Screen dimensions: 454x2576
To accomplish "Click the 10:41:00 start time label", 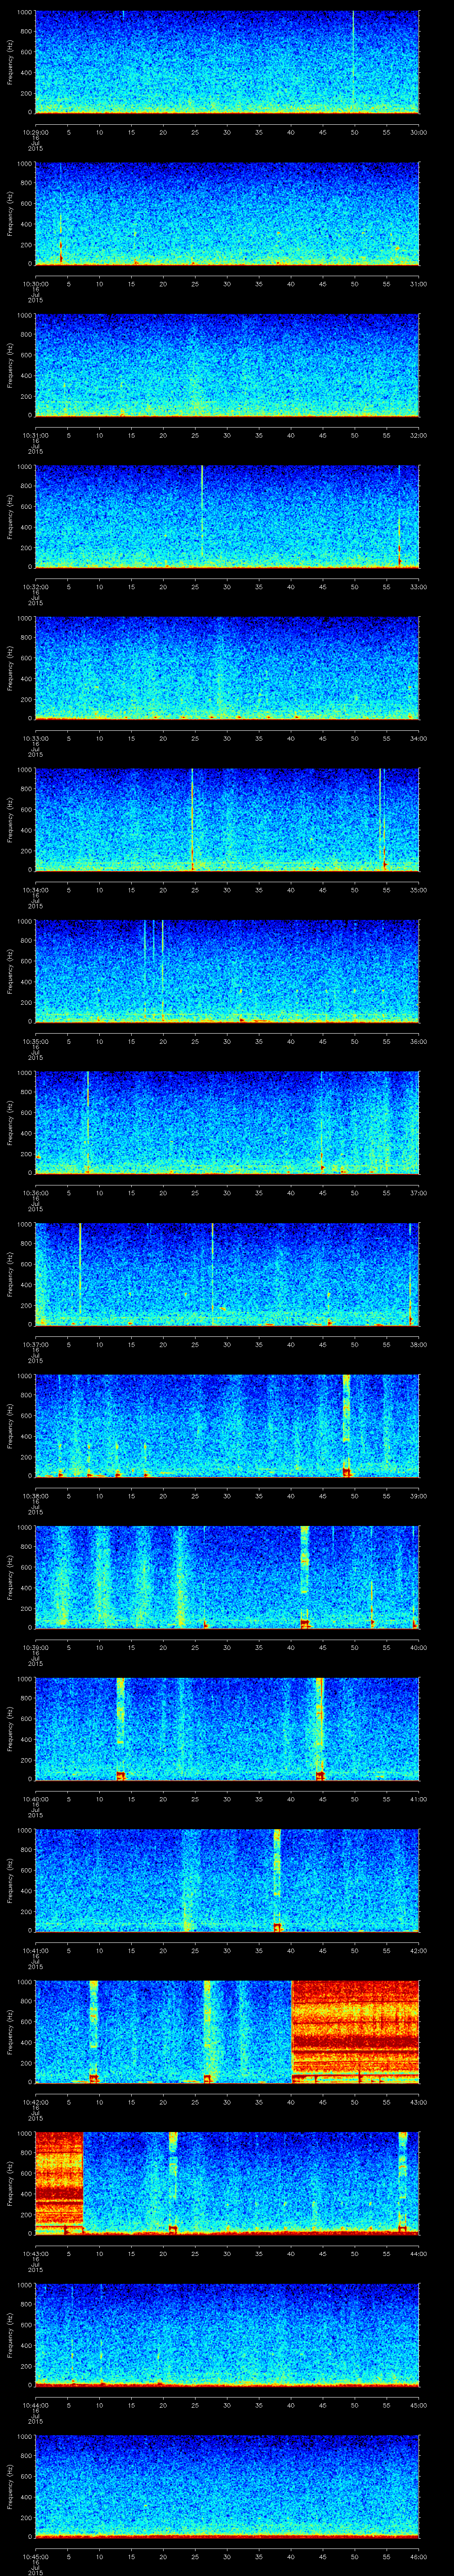I will [x=35, y=1950].
